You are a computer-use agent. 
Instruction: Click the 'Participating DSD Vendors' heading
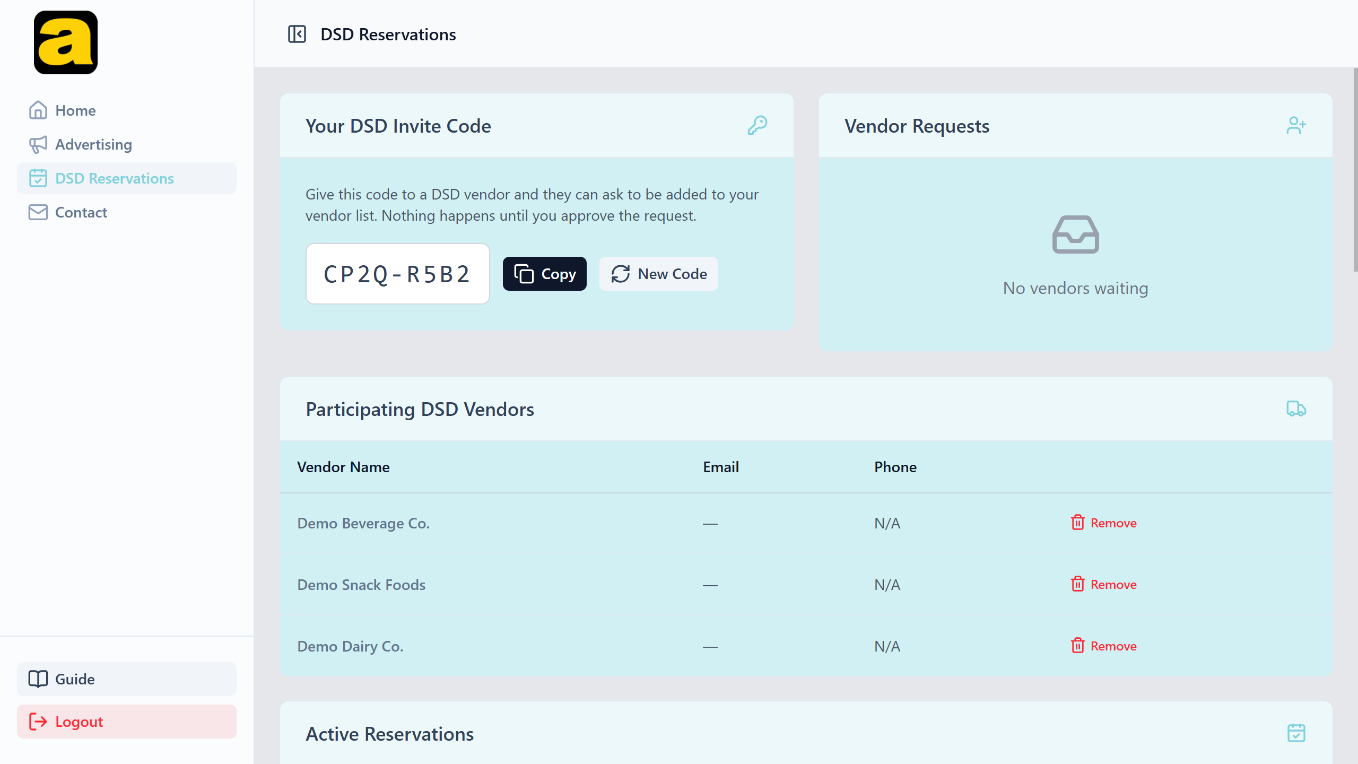(x=420, y=410)
